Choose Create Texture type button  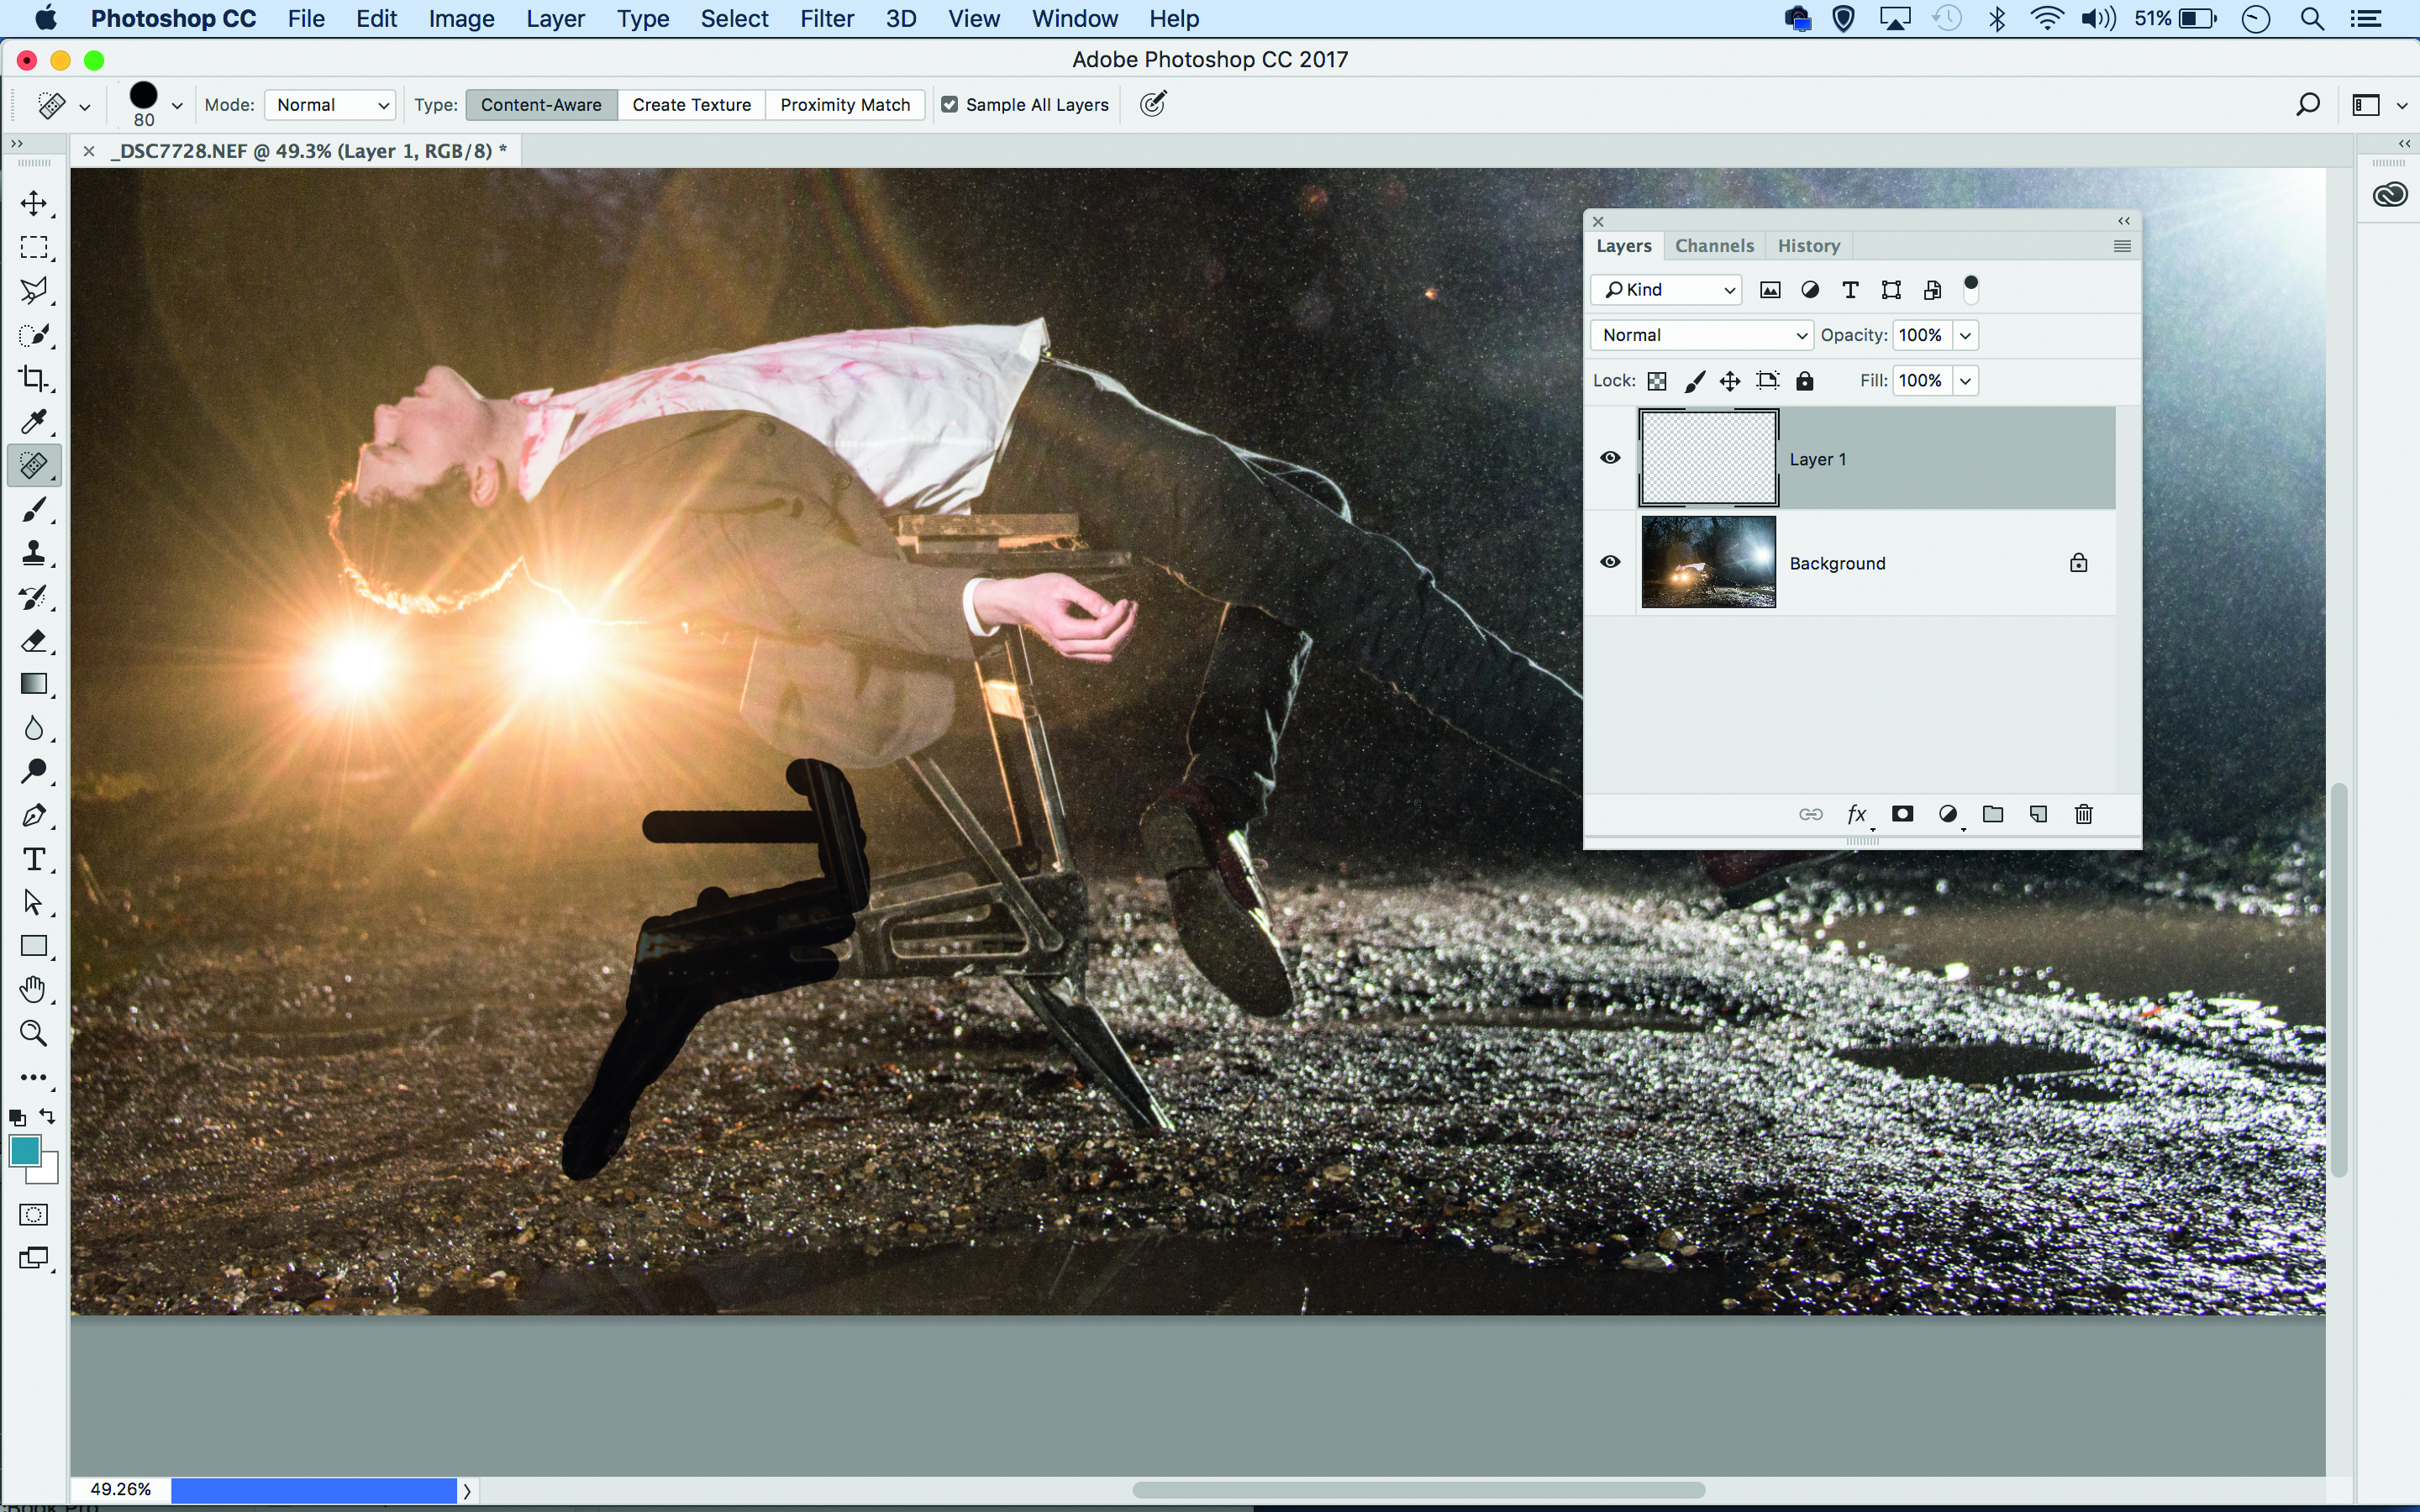(x=691, y=105)
